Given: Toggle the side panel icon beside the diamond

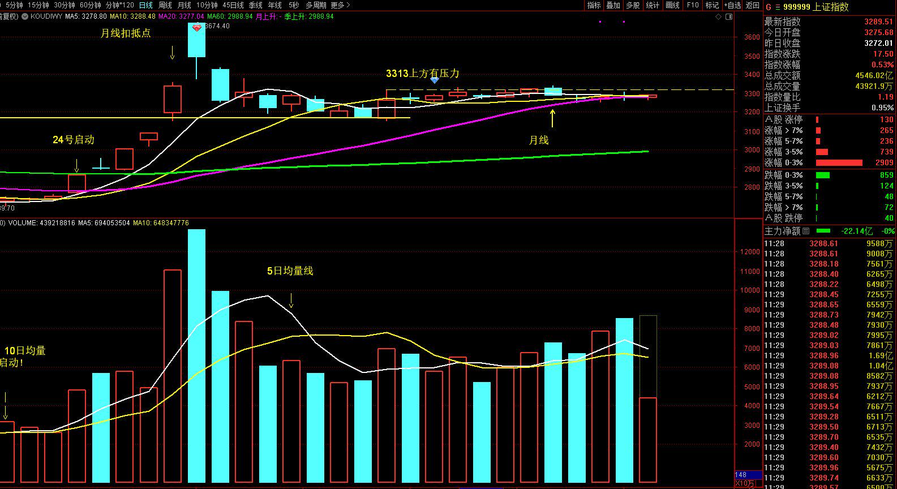Looking at the screenshot, I should [x=728, y=17].
